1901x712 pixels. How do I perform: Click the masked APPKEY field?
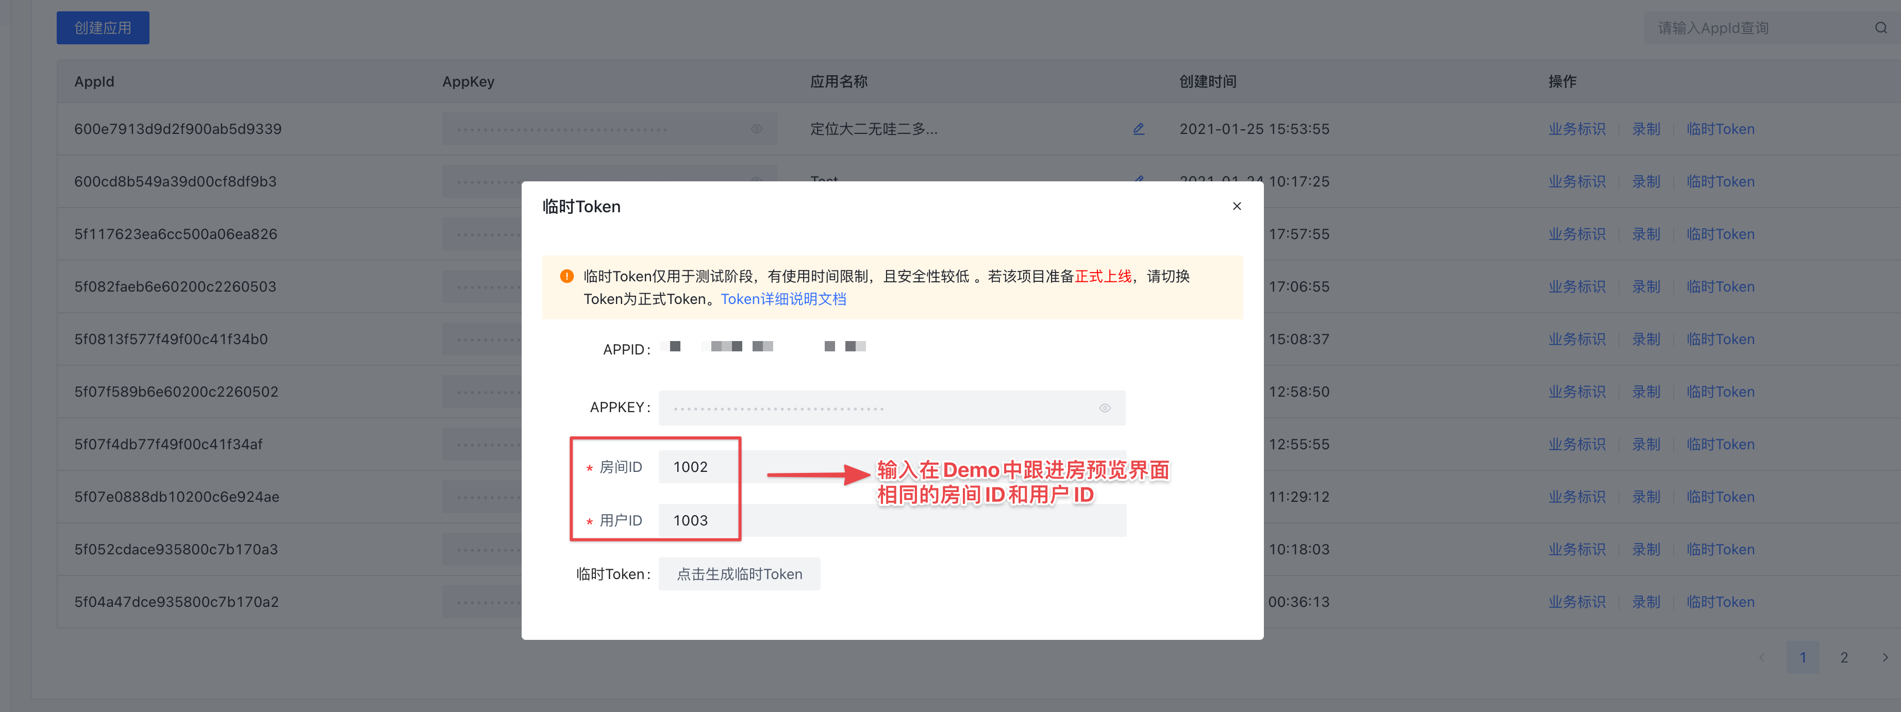pos(891,408)
